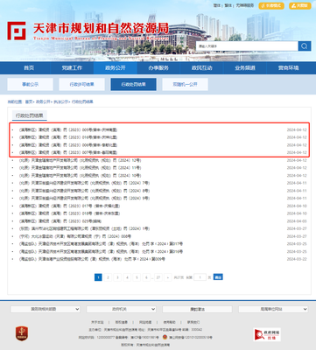Open the 联系我们 footer link

point(193,322)
